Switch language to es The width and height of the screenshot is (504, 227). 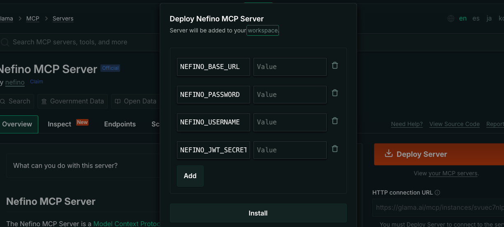tap(476, 18)
